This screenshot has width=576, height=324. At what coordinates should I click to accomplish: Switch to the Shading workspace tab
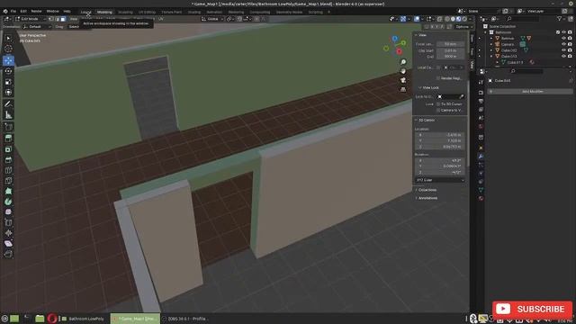click(194, 12)
